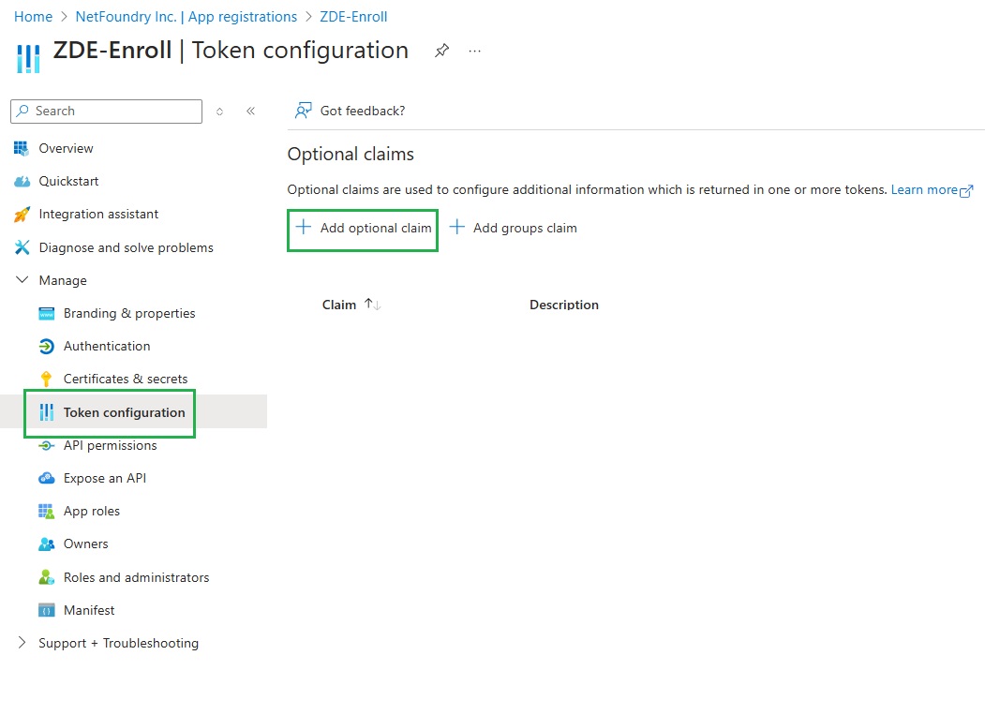Open the Overview menu item
Screen dimensions: 985x715
click(x=66, y=148)
